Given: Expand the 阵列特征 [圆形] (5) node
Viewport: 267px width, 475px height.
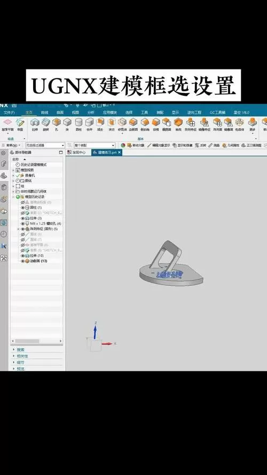Looking at the screenshot, I should pos(18,229).
